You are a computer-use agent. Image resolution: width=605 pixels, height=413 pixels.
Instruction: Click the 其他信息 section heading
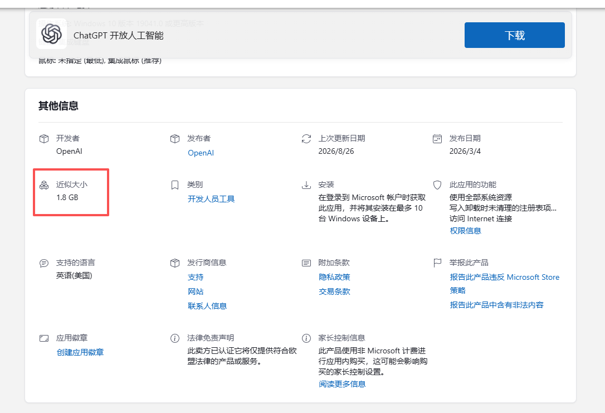(58, 106)
